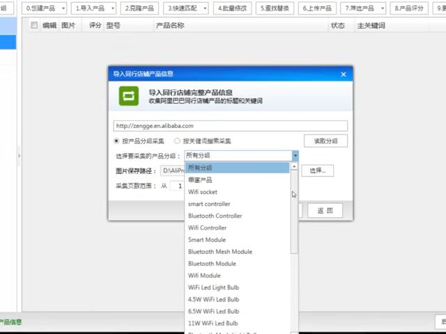Choose smart controller in the list
The height and width of the screenshot is (334, 446).
237,204
